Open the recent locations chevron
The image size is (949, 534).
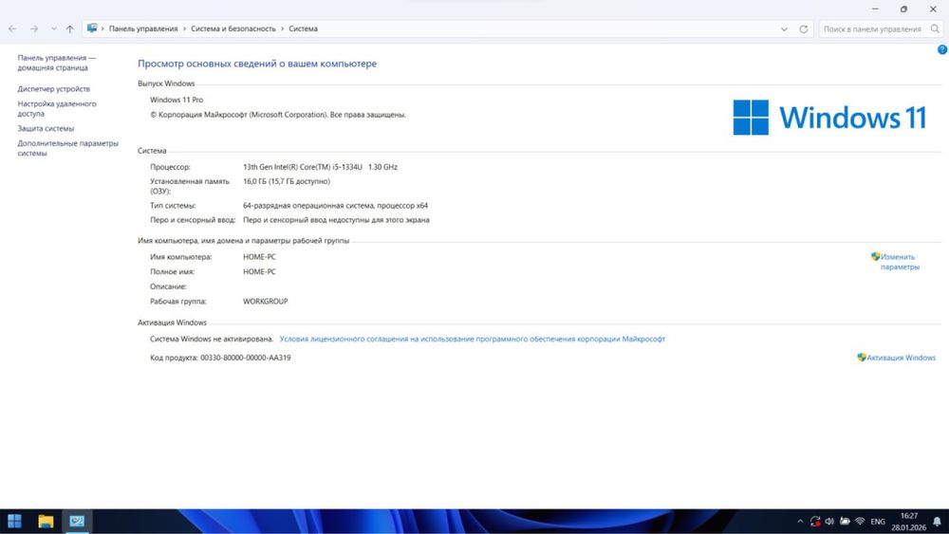point(53,29)
